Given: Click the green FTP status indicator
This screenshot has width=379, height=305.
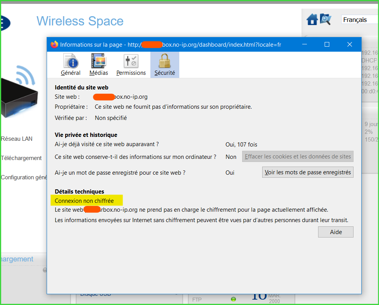Looking at the screenshot, I should [233, 299].
